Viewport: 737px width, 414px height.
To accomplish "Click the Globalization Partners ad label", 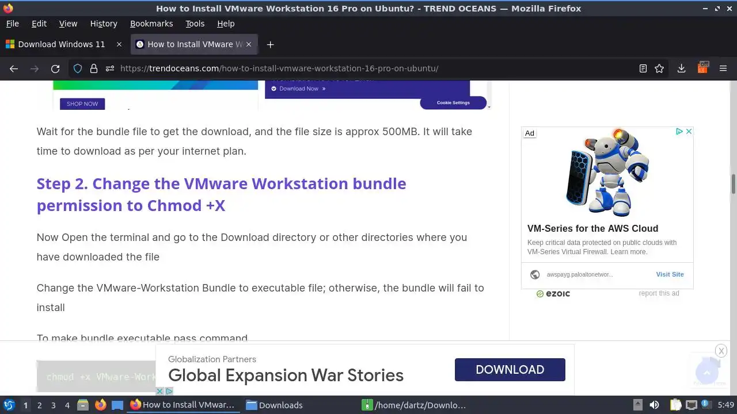I will [212, 359].
